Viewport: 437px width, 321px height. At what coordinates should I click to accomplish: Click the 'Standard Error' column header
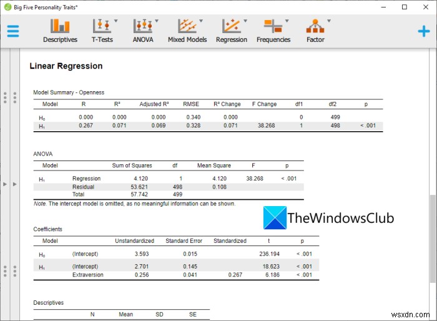point(184,240)
